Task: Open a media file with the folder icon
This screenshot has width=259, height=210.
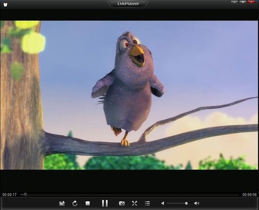Action: 62,203
